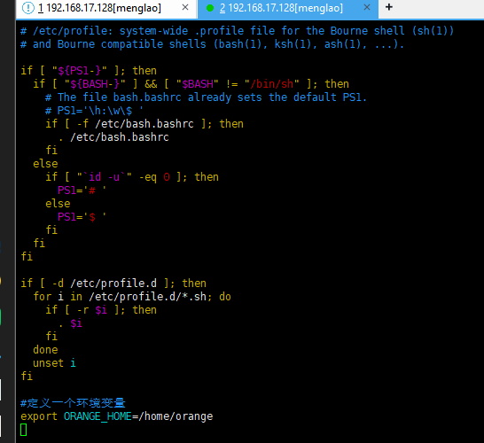Click line "for i in /etc/profile.d/*.sh; do"

[132, 297]
